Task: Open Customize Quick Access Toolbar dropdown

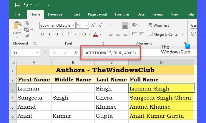Action: tap(49, 5)
